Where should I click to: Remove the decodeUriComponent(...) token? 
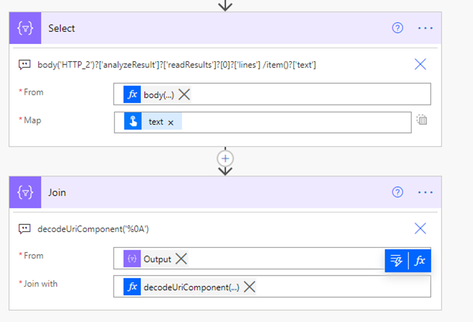click(250, 287)
